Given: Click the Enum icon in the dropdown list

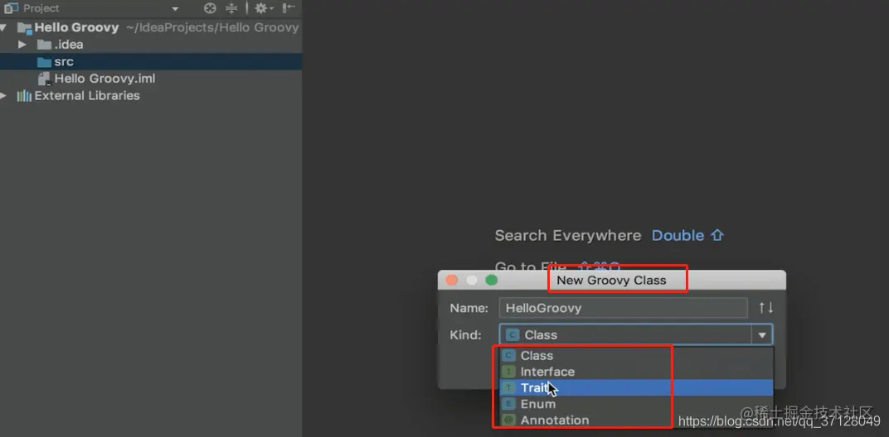Looking at the screenshot, I should 508,404.
